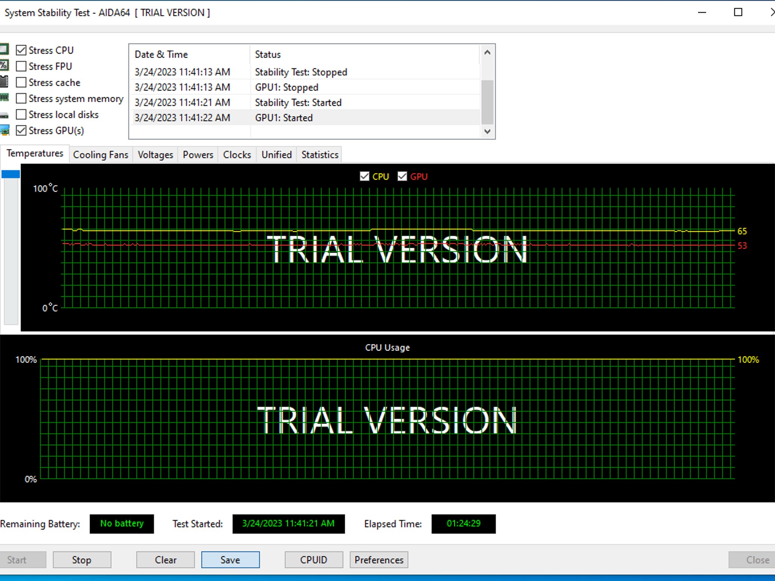Select the 'GPU1: Stopped' log entry
Viewport: 775px width, 581px height.
click(x=305, y=87)
